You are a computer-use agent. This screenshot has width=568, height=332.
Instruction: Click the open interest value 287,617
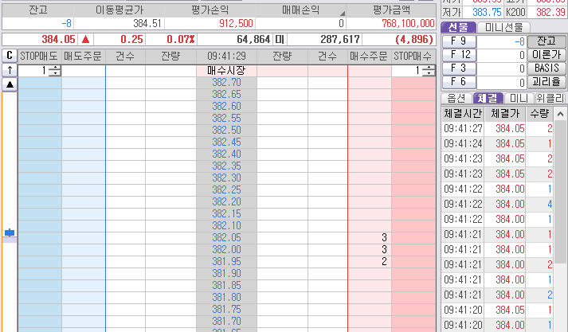(340, 39)
